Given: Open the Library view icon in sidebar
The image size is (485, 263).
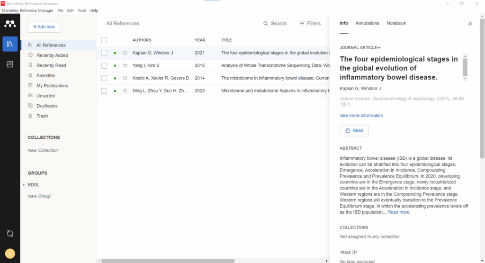Looking at the screenshot, I should click(x=10, y=44).
